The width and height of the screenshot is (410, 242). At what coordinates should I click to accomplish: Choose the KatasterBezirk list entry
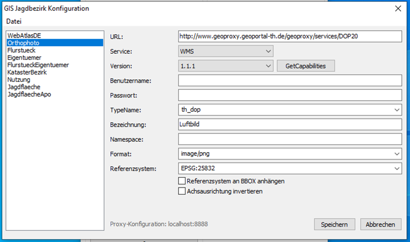tap(27, 72)
